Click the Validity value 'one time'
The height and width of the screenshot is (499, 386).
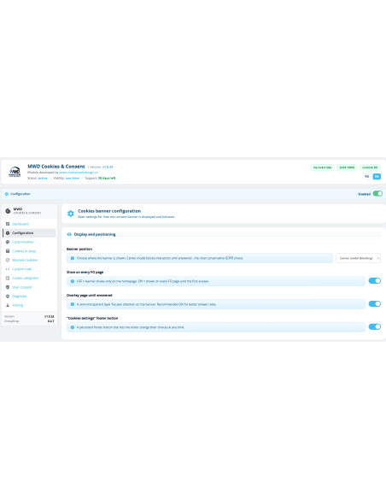click(73, 179)
